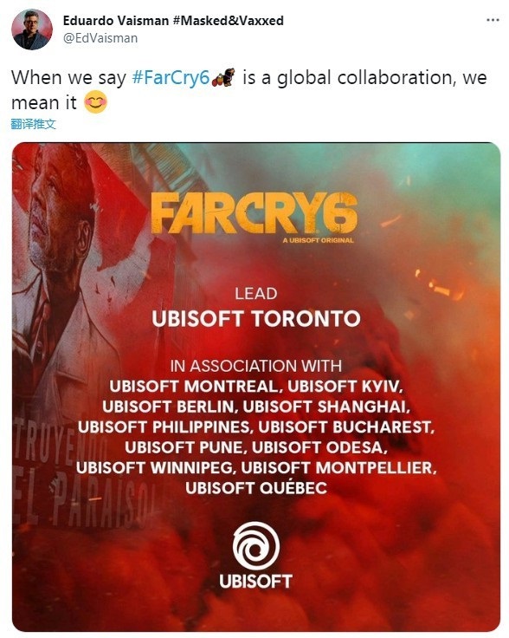Viewport: 509px width, 638px height.
Task: Click the blushing smiley emoji in the tweet
Action: [95, 101]
